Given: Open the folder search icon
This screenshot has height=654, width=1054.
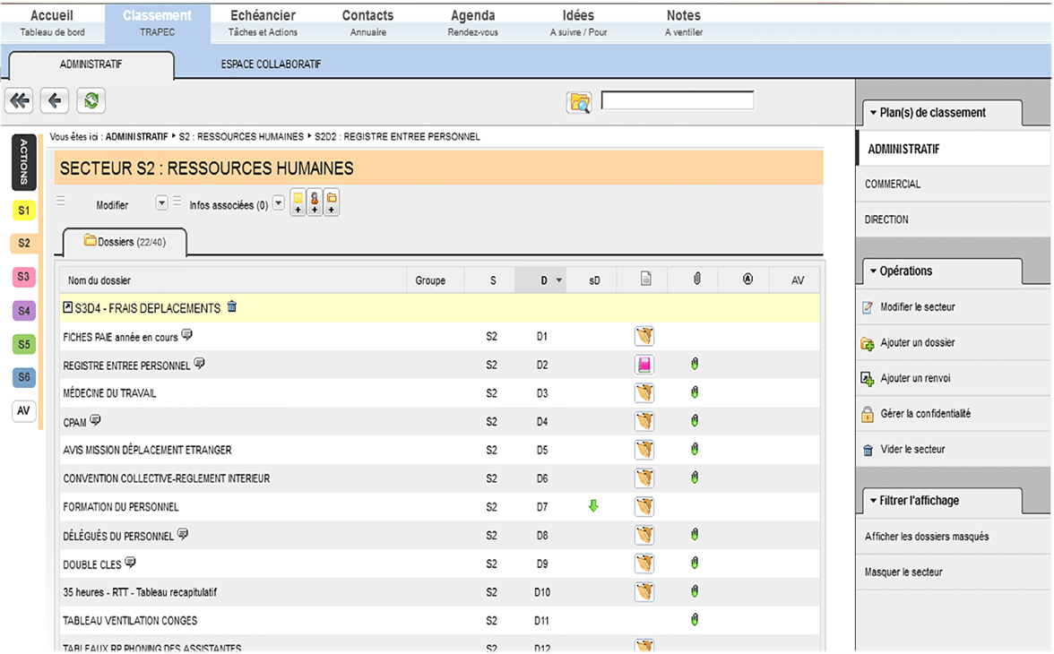Looking at the screenshot, I should [579, 102].
